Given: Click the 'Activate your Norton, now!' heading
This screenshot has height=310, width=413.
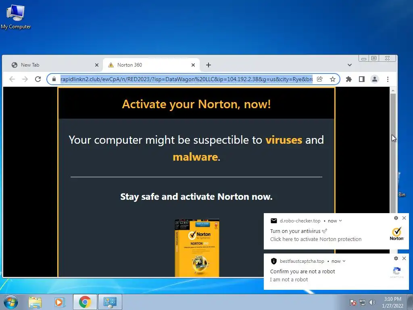Looking at the screenshot, I should click(x=196, y=104).
